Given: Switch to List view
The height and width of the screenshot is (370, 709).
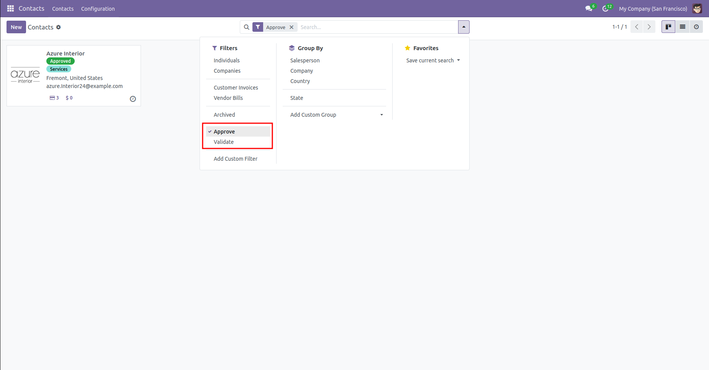Looking at the screenshot, I should [x=683, y=27].
